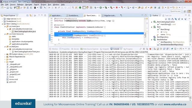Image resolution: width=192 pixels, height=108 pixels.
Task: Click the Clear Console icon
Action: (155, 49)
